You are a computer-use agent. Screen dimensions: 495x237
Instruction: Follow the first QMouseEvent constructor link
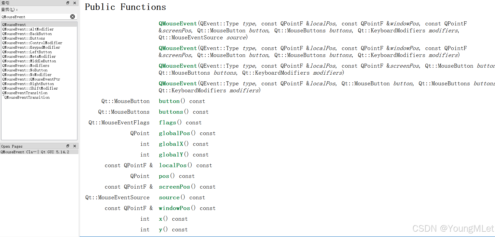(178, 24)
